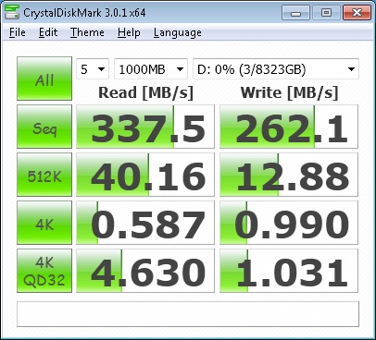Viewport: 376px width, 340px height.
Task: Start the 4K QD32 benchmark test
Action: coord(44,271)
